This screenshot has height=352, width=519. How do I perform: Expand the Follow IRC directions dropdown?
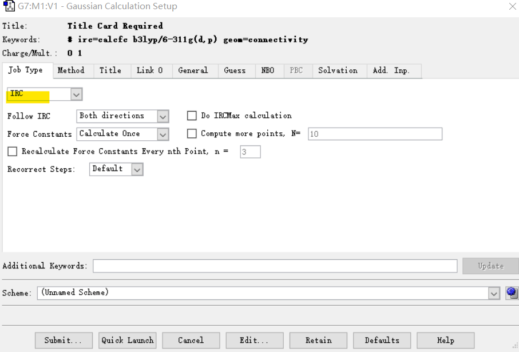(163, 116)
